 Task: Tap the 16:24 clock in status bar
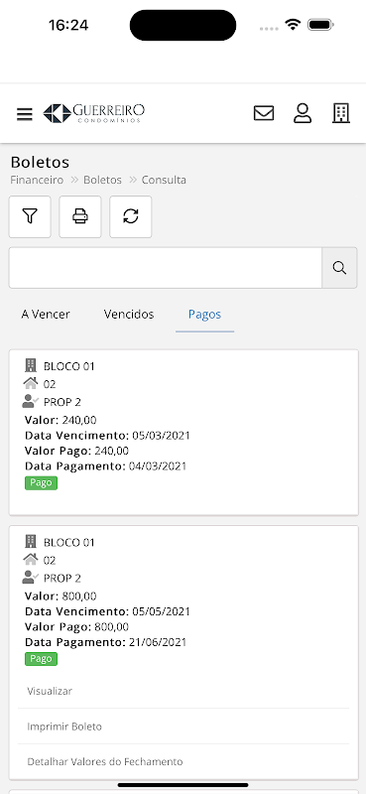pos(68,25)
